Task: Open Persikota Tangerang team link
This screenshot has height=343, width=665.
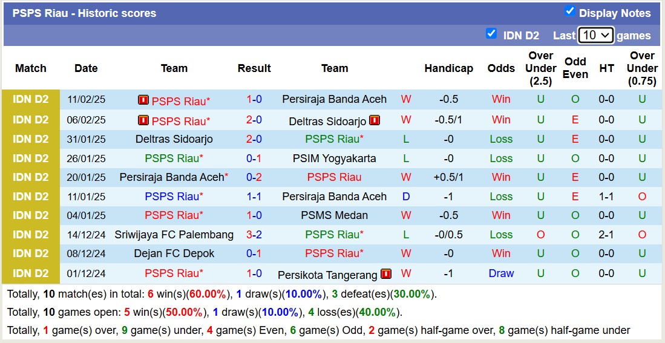Action: (x=327, y=275)
